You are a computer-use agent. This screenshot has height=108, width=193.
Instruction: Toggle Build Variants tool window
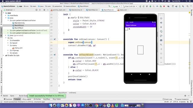(1, 77)
